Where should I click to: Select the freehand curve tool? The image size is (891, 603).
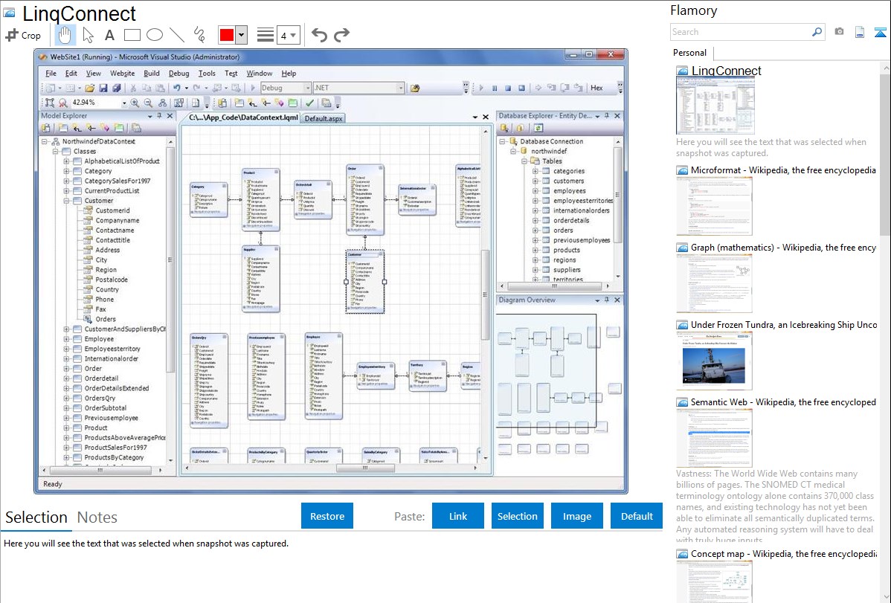[199, 35]
